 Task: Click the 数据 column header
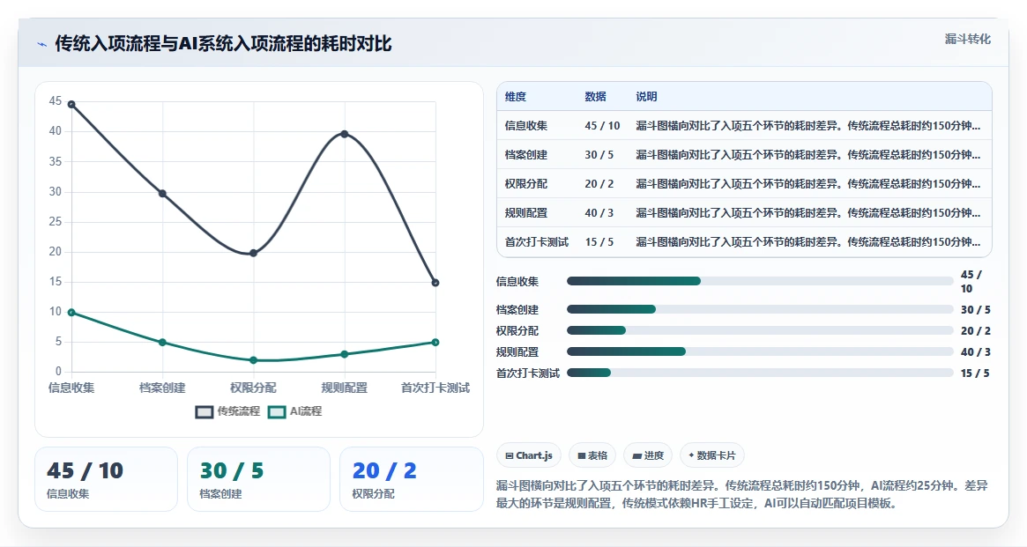tap(595, 97)
